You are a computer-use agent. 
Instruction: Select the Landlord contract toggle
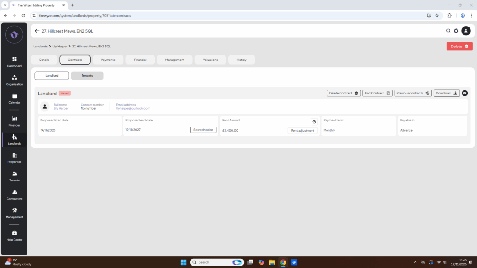click(x=52, y=75)
